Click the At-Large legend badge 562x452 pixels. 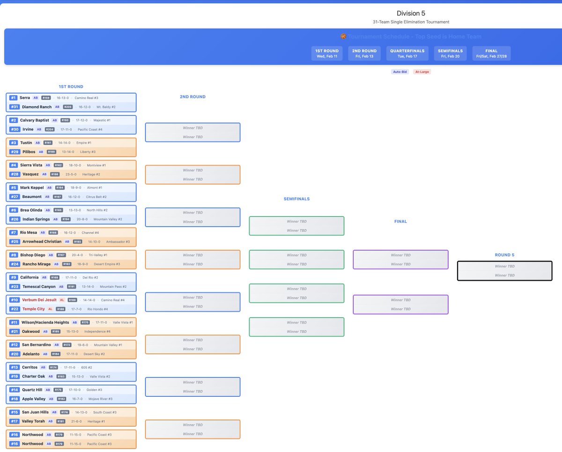click(x=421, y=72)
